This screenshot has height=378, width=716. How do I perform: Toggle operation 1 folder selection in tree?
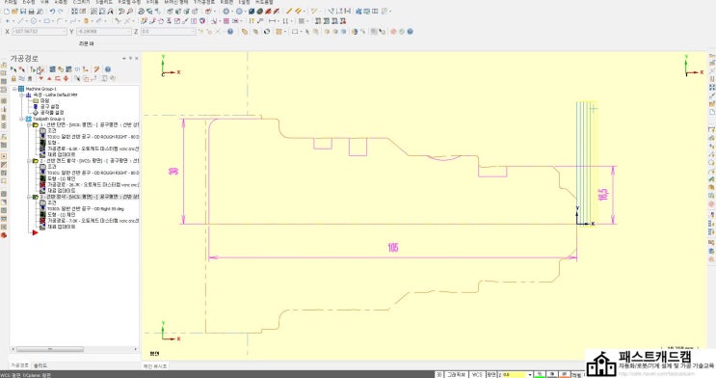coord(35,124)
